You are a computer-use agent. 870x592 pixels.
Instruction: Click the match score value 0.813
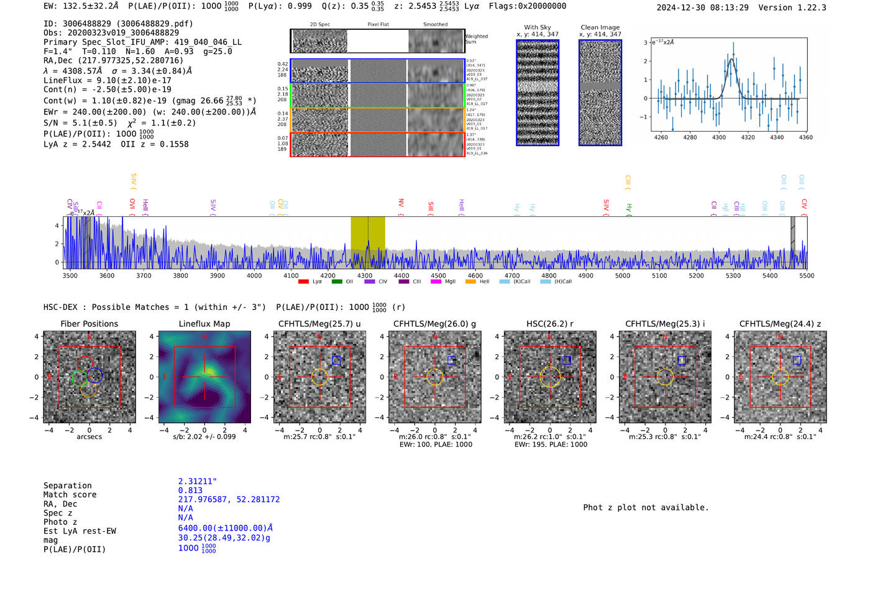point(190,491)
